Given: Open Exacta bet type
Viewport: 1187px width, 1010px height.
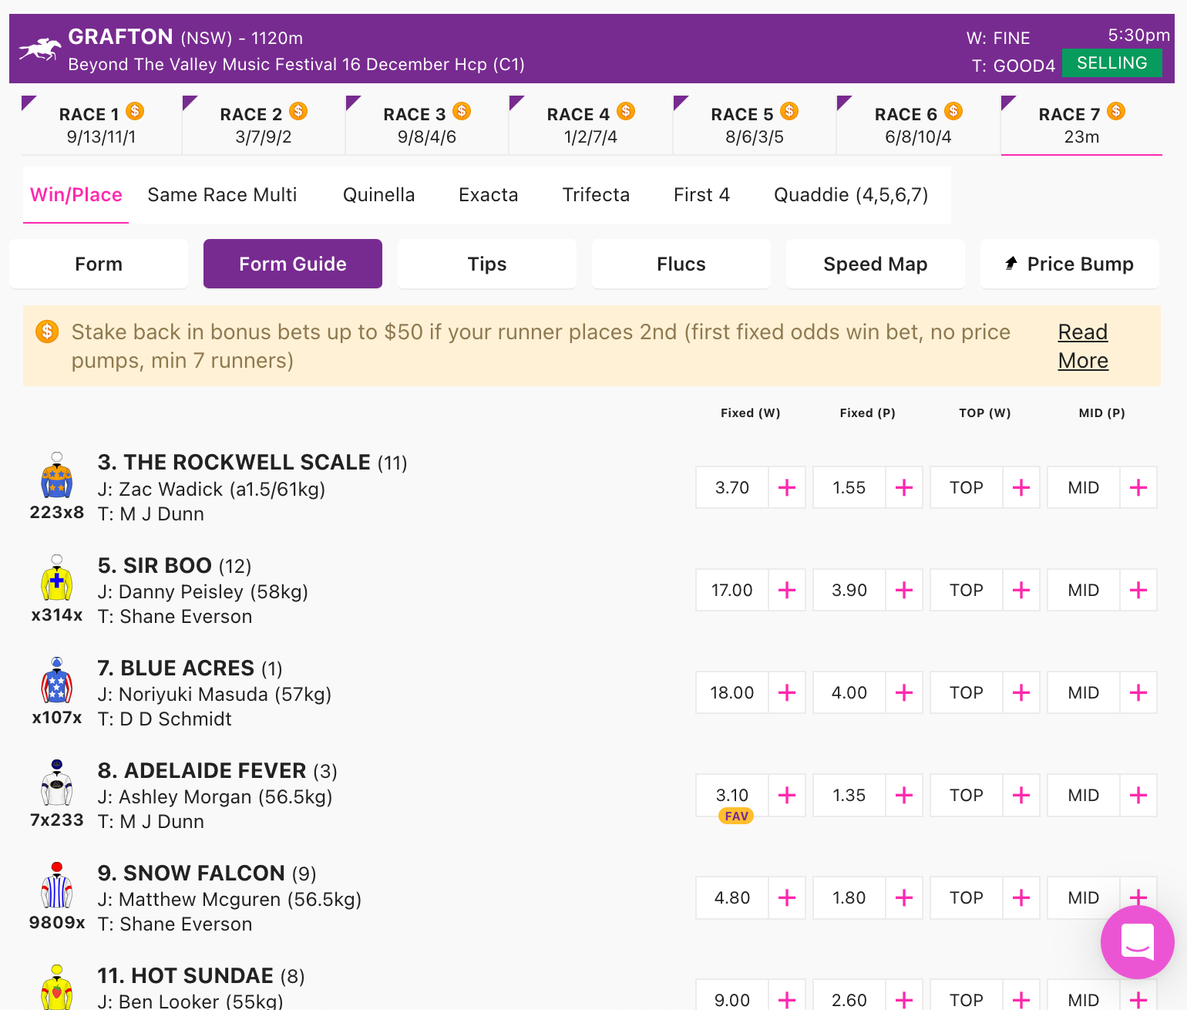Looking at the screenshot, I should click(x=488, y=195).
